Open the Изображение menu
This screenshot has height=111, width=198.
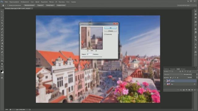point(25,2)
